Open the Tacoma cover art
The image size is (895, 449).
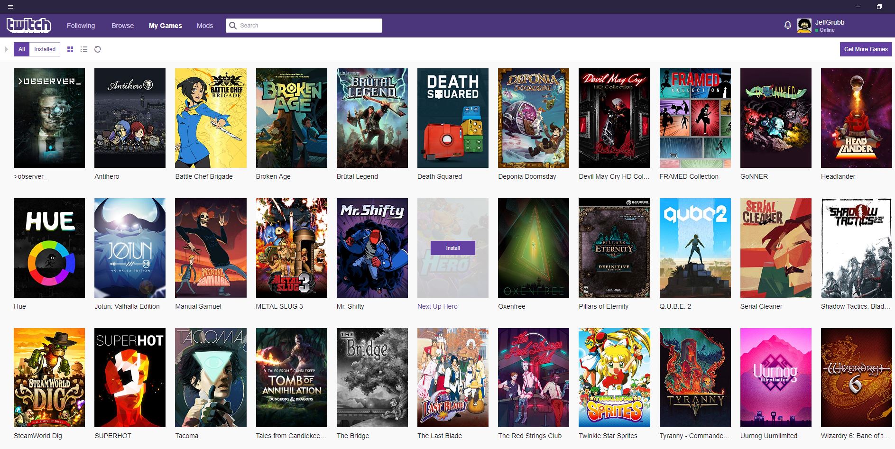tap(211, 378)
